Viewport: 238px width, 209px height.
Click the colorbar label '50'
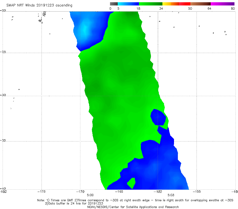point(190,9)
